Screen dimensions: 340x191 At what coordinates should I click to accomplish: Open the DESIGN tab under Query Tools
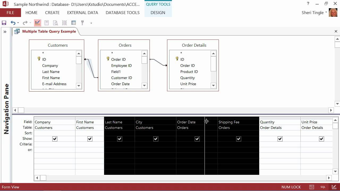[158, 12]
